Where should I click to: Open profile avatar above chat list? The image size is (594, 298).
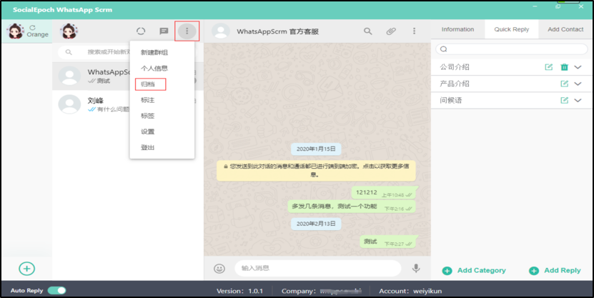(x=69, y=31)
